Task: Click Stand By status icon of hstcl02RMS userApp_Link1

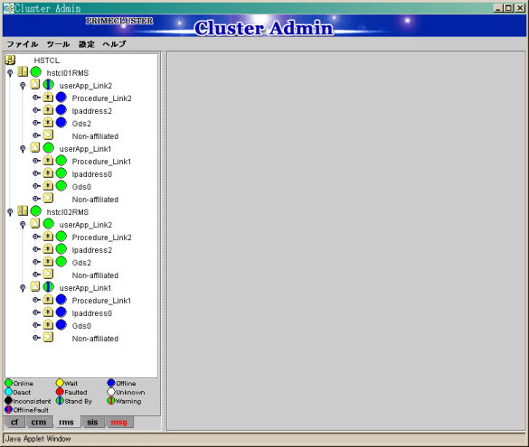Action: pos(49,286)
